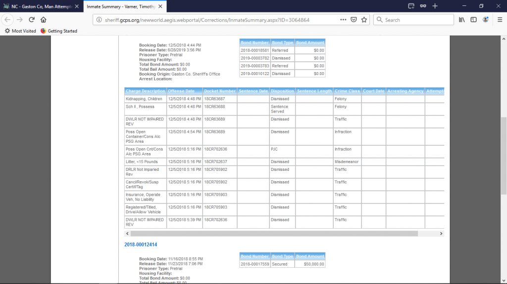Bookmark this page with the star icon
The height and width of the screenshot is (284, 507).
coord(364,20)
